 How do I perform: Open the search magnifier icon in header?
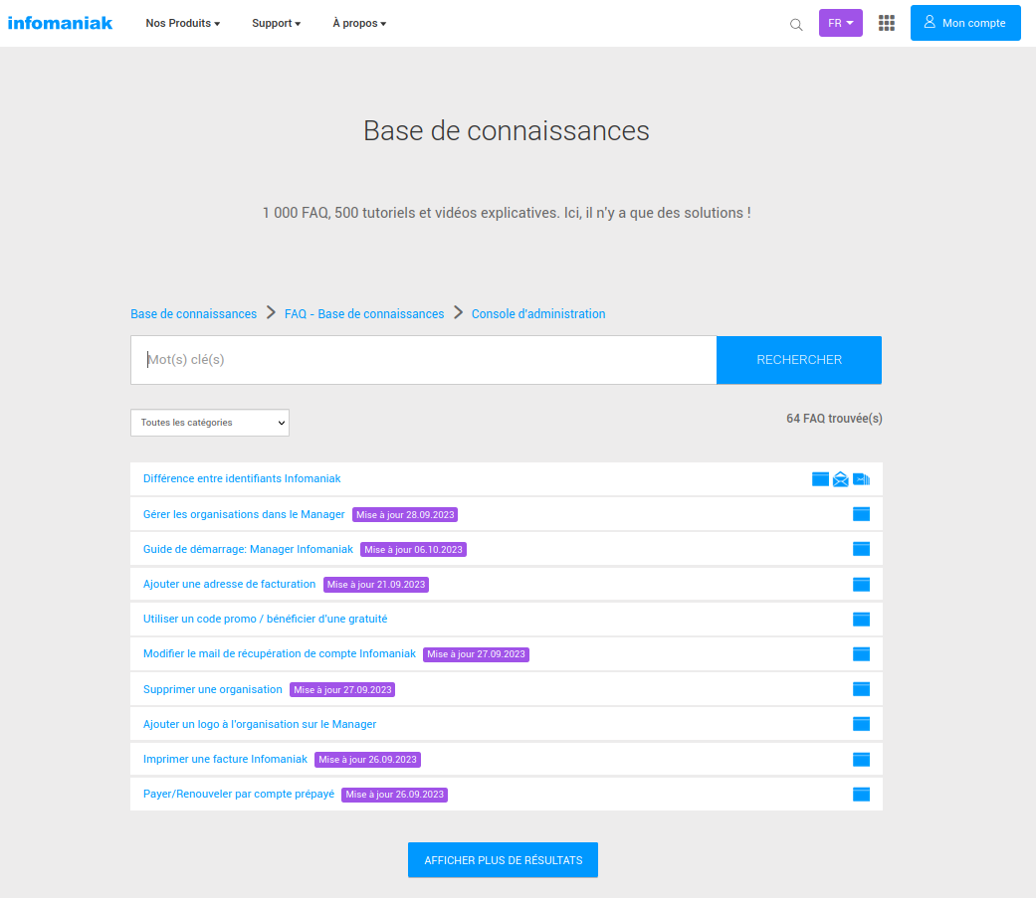796,25
